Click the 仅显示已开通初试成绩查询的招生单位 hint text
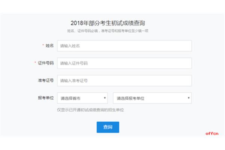The image size is (225, 150). pos(90,110)
